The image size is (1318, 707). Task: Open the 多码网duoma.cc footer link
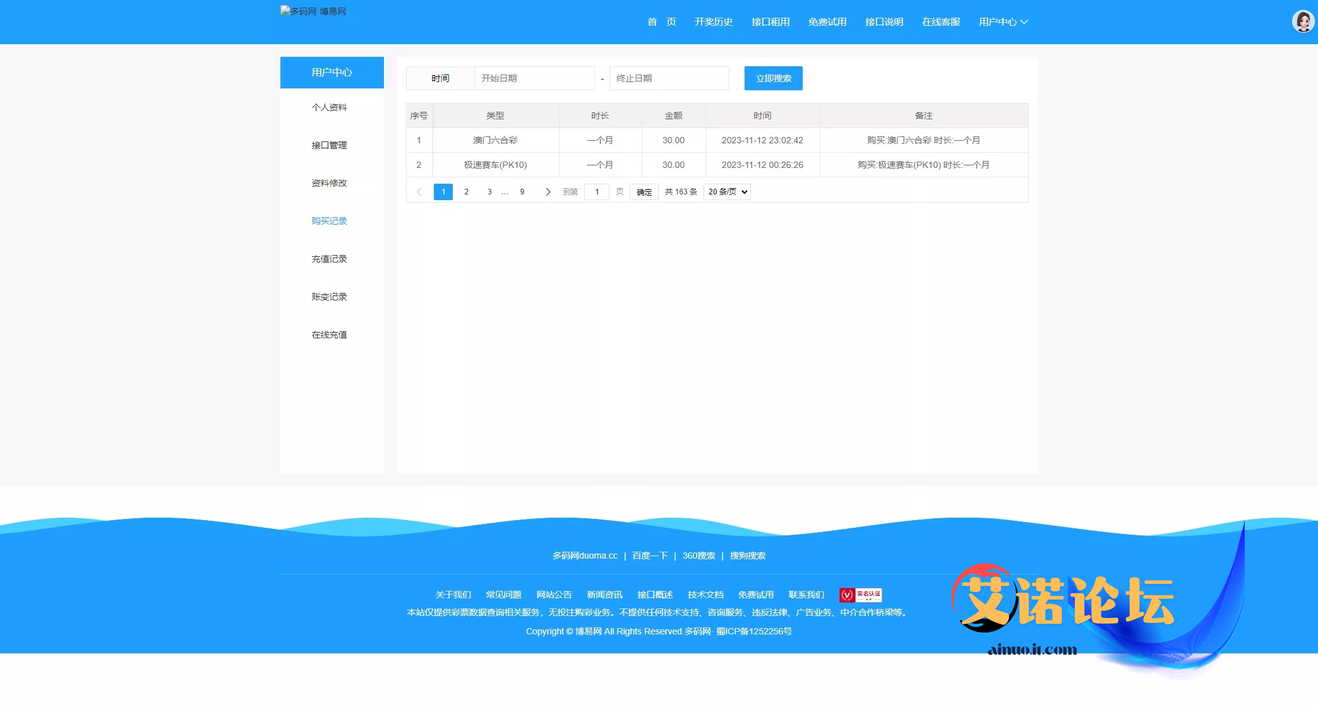585,555
